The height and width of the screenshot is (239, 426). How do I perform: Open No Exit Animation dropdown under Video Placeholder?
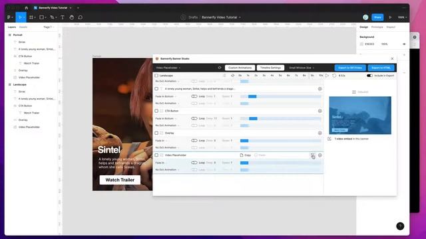point(167,170)
